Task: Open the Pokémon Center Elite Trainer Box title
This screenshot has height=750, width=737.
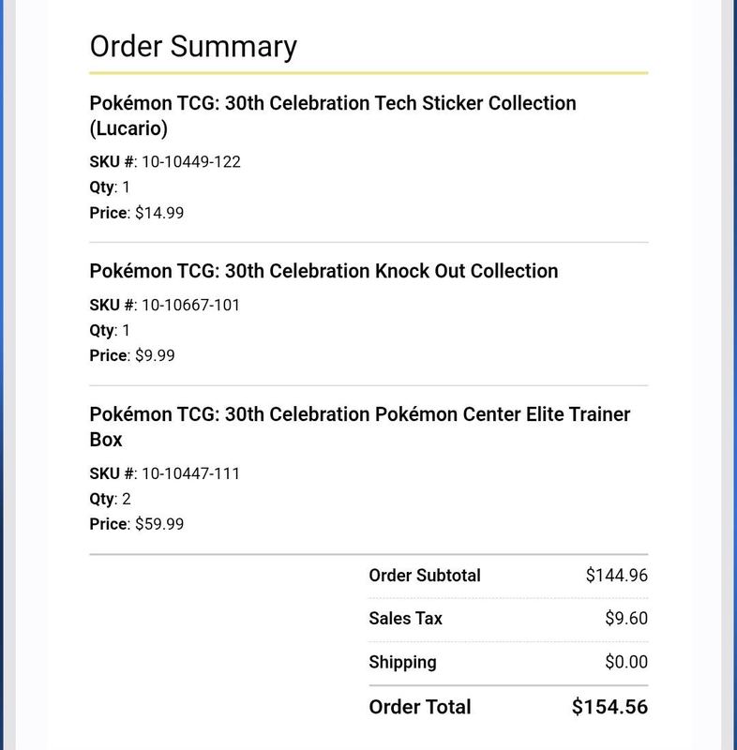Action: click(360, 427)
